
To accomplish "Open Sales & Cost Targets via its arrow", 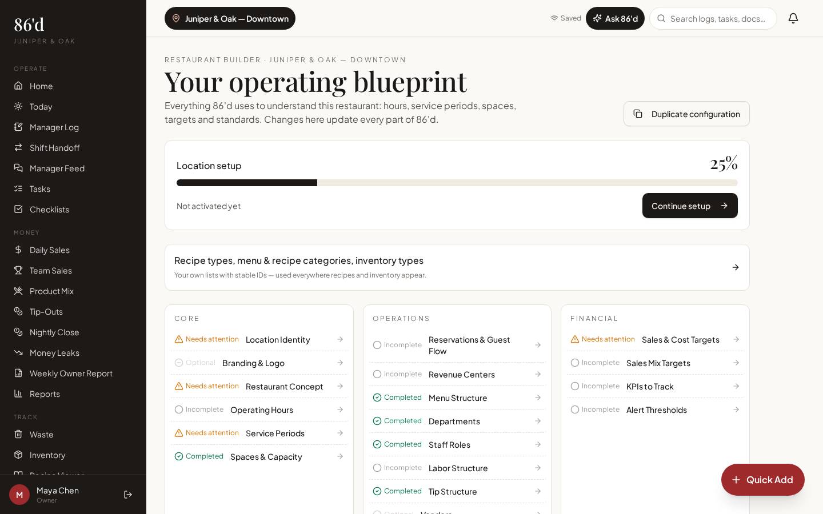I will (x=736, y=339).
